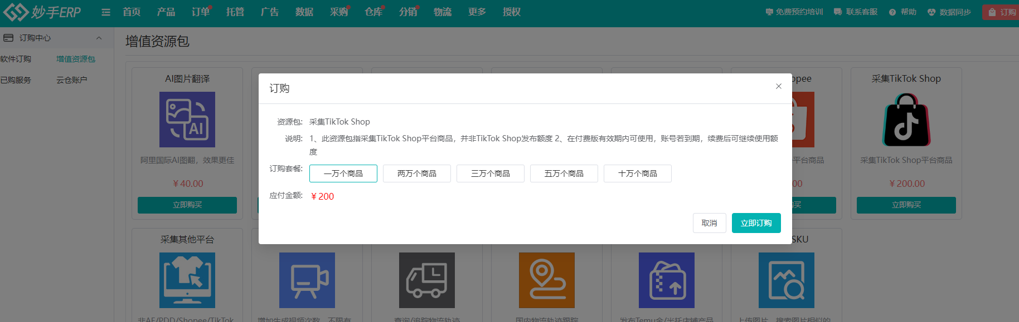The height and width of the screenshot is (322, 1019).
Task: Click 立即购买 under 采集TikTok Shop card
Action: coord(906,205)
